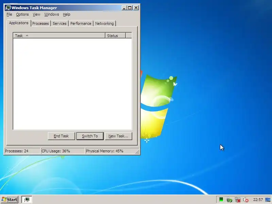The width and height of the screenshot is (272, 204).
Task: Click the green CPU meter tray icon
Action: [x=221, y=200]
